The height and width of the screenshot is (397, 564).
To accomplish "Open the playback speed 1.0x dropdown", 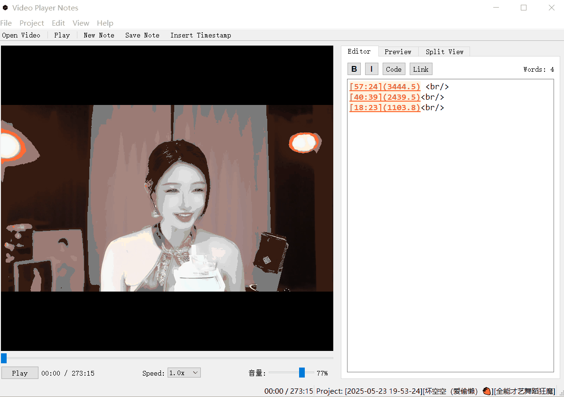I will click(x=184, y=372).
